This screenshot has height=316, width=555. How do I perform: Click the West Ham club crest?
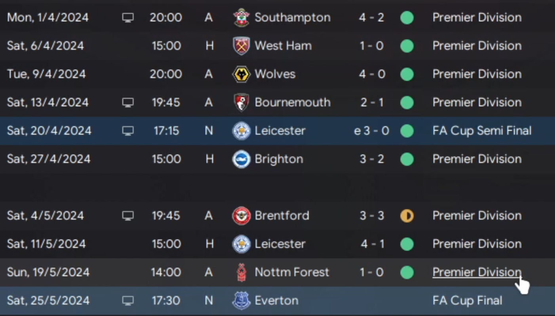[241, 46]
